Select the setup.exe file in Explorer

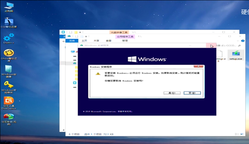click(236, 55)
